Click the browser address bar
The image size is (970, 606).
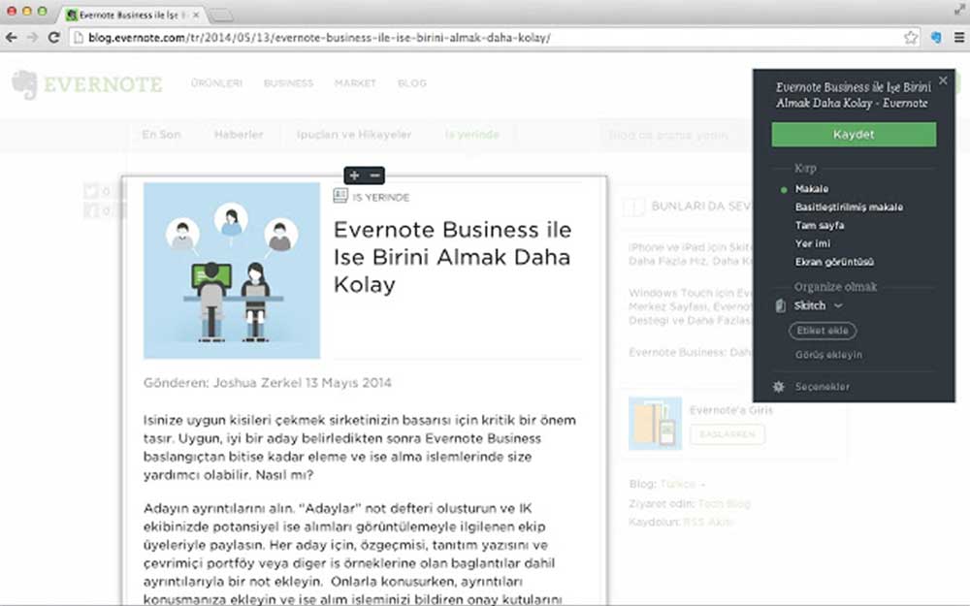tap(495, 38)
